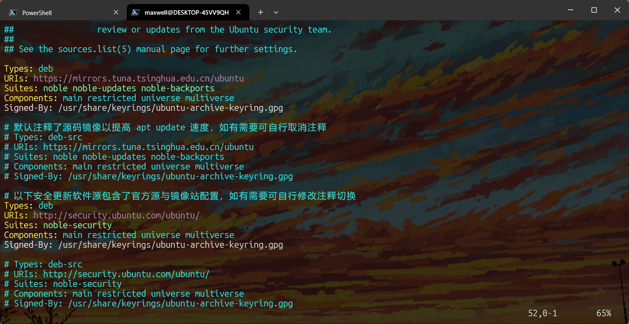Click the second 'Types: deb' line above security URL
Image resolution: width=629 pixels, height=324 pixels.
click(x=29, y=205)
